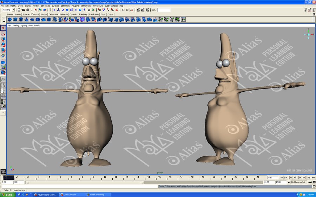Go to end of playback range
Viewport: 316px width, 197px height.
coord(314,177)
